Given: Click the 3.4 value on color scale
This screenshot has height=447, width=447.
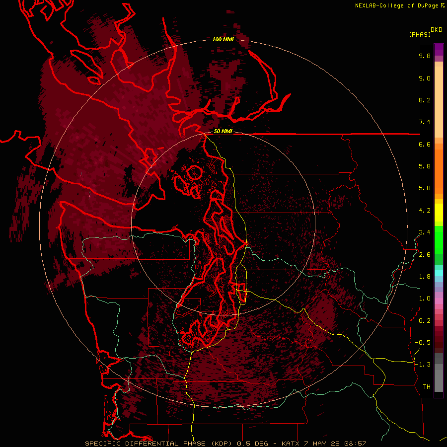Looking at the screenshot, I should tap(425, 232).
